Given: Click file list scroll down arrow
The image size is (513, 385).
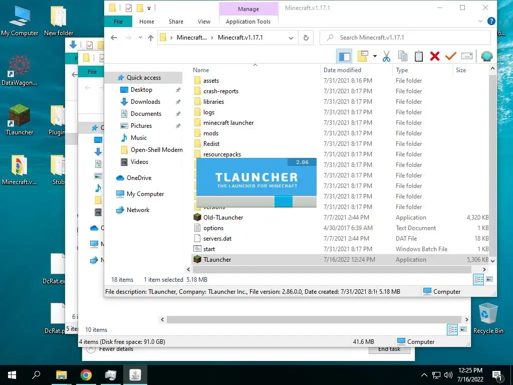Looking at the screenshot, I should coord(493,261).
